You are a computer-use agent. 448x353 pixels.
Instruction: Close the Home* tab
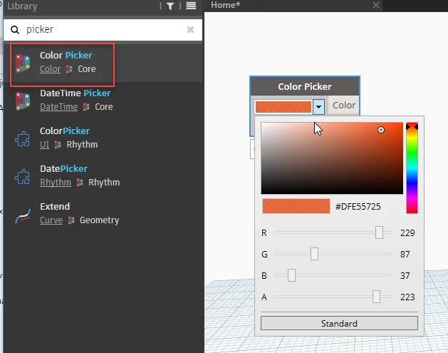[x=376, y=5]
